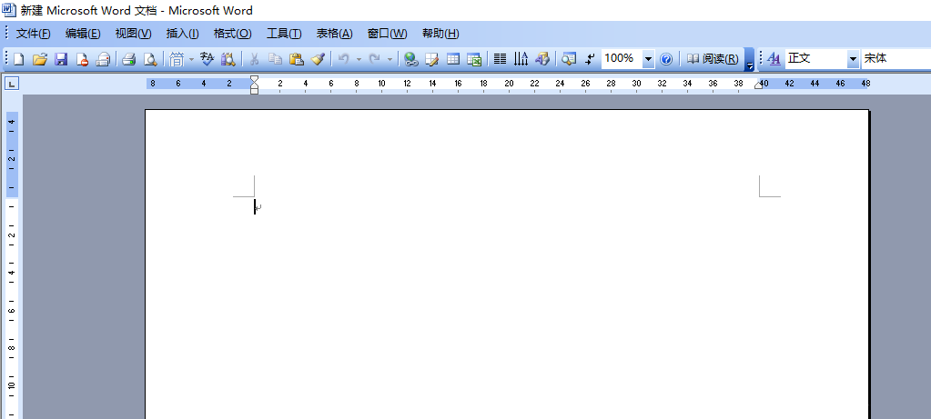Open the 插入(I) menu

[182, 34]
